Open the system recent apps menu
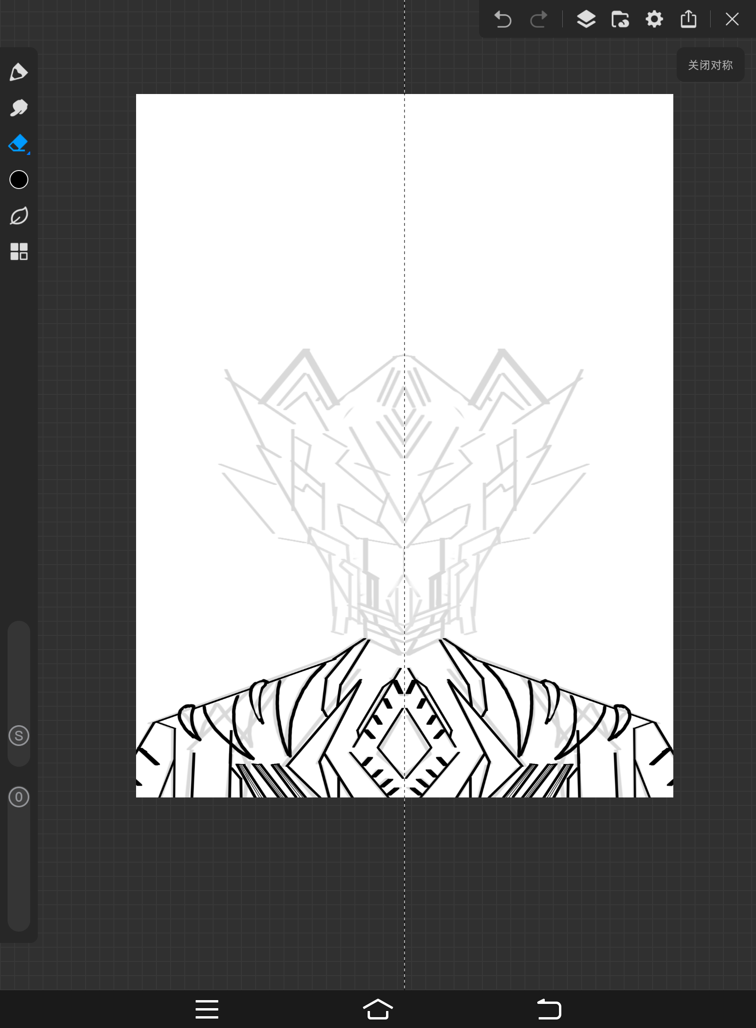This screenshot has height=1028, width=756. click(x=207, y=1009)
